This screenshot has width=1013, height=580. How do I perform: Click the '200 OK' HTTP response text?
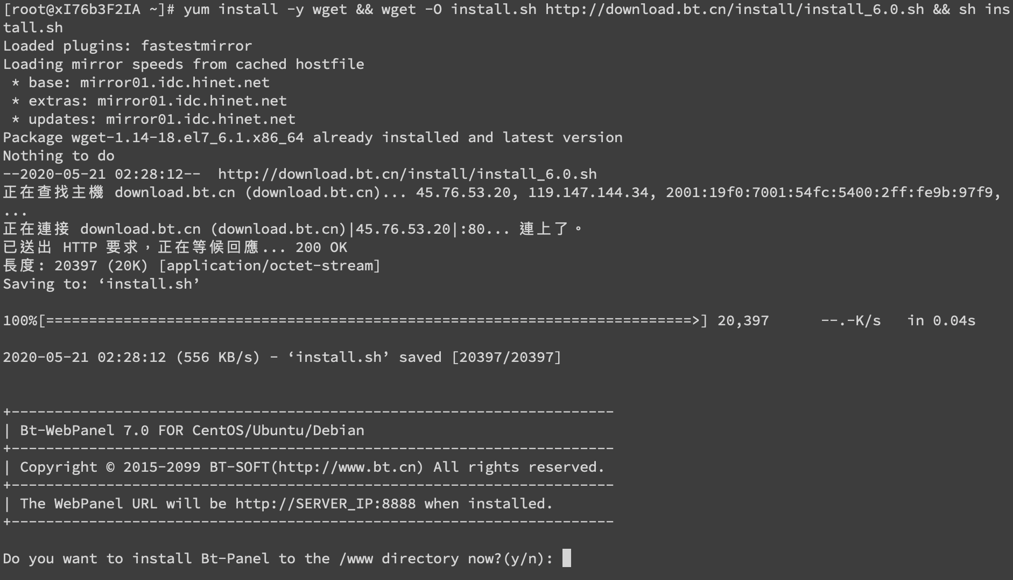pyautogui.click(x=321, y=247)
